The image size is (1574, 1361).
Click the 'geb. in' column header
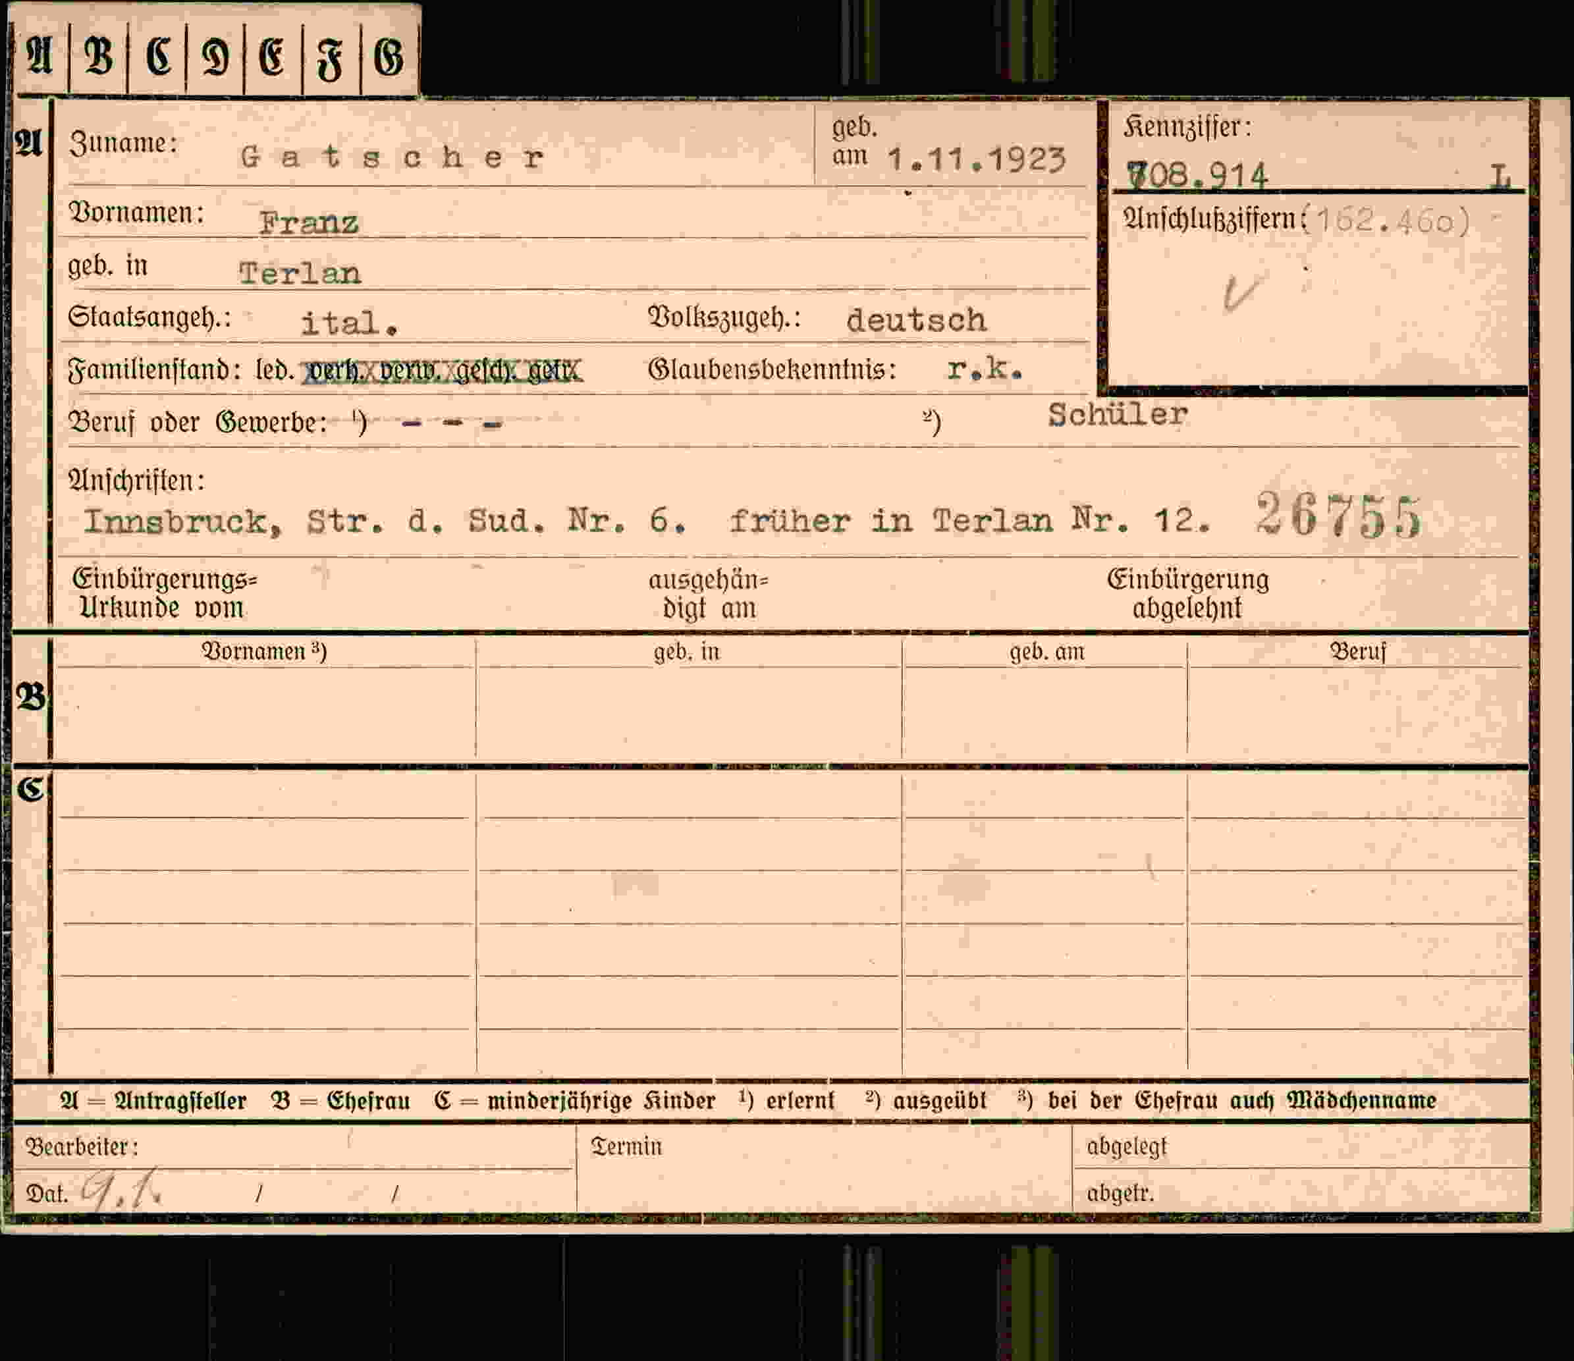point(686,653)
